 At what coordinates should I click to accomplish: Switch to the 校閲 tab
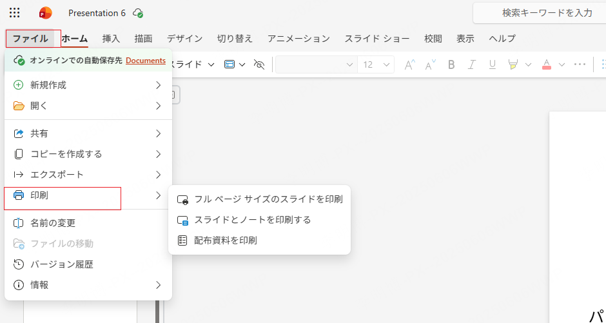[433, 39]
